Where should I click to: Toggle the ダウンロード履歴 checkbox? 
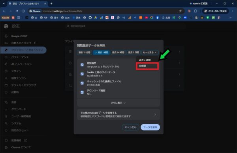coord(82,92)
